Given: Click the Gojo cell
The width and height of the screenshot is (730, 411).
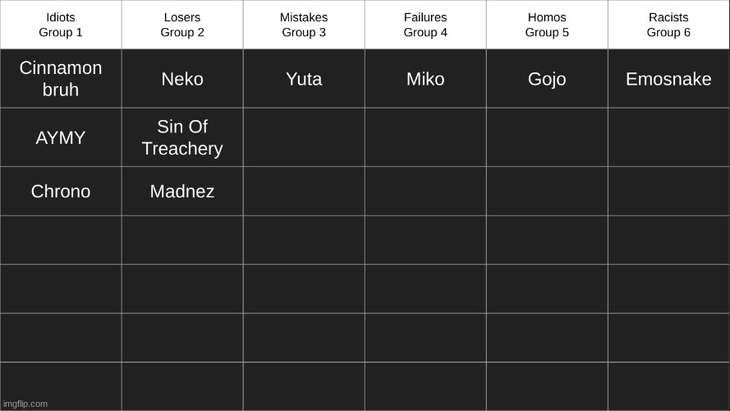Looking at the screenshot, I should click(547, 79).
